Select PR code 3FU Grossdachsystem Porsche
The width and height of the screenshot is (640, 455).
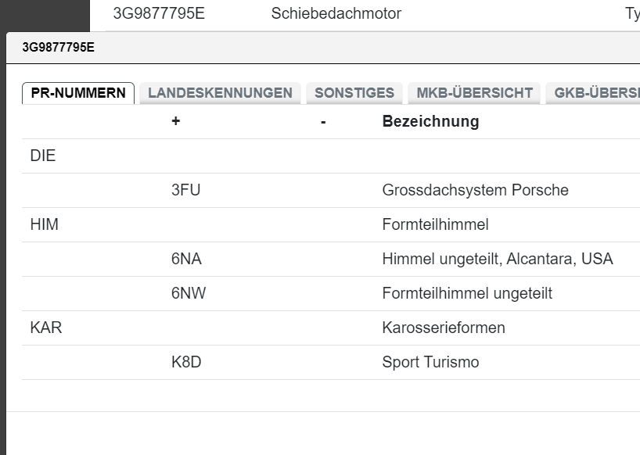313,190
